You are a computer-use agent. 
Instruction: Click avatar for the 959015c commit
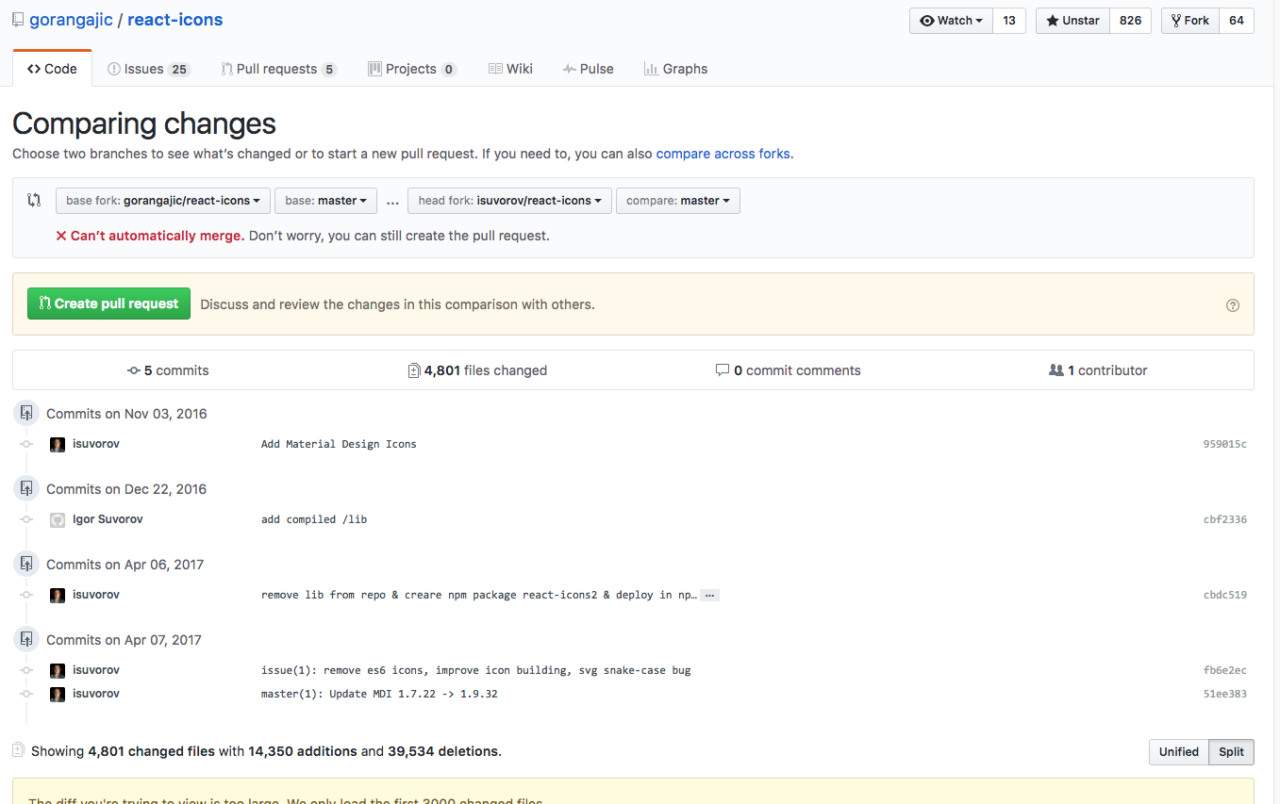point(58,444)
